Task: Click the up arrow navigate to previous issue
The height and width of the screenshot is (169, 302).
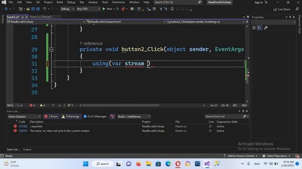Action: click(x=53, y=105)
